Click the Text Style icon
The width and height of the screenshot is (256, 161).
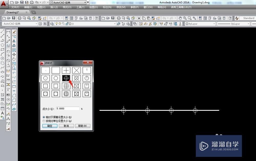tap(237, 18)
